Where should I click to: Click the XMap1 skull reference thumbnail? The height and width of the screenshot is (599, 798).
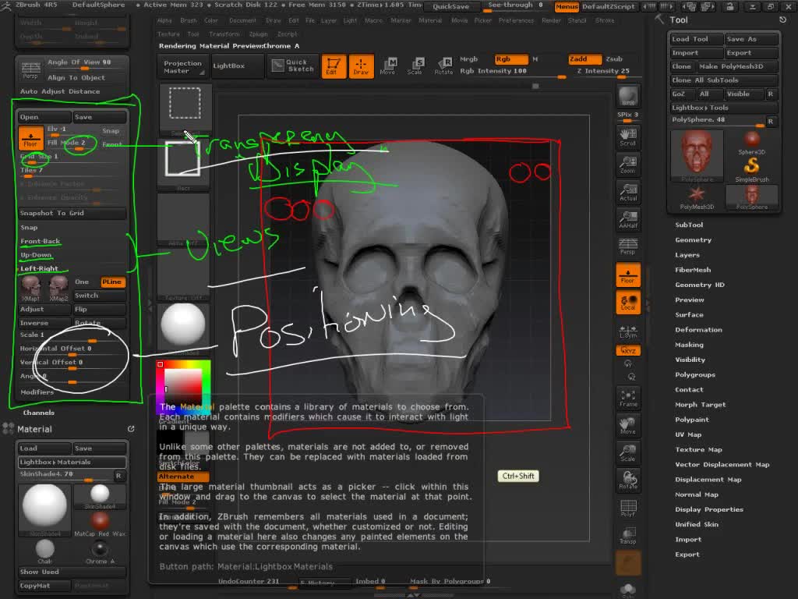tap(31, 289)
